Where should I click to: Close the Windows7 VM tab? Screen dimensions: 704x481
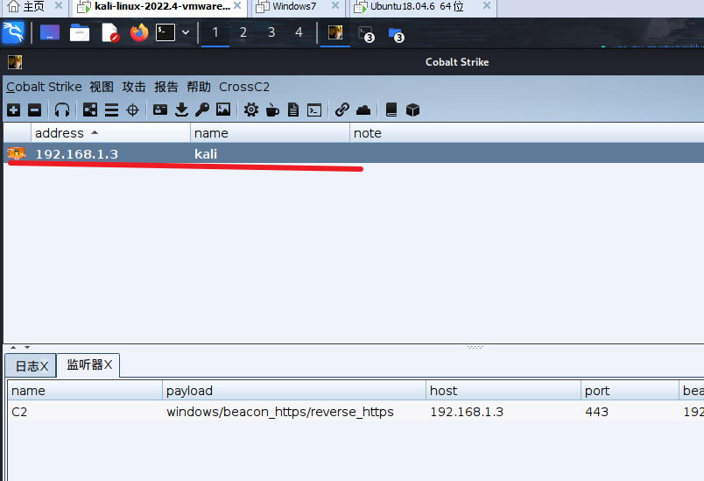(x=335, y=6)
